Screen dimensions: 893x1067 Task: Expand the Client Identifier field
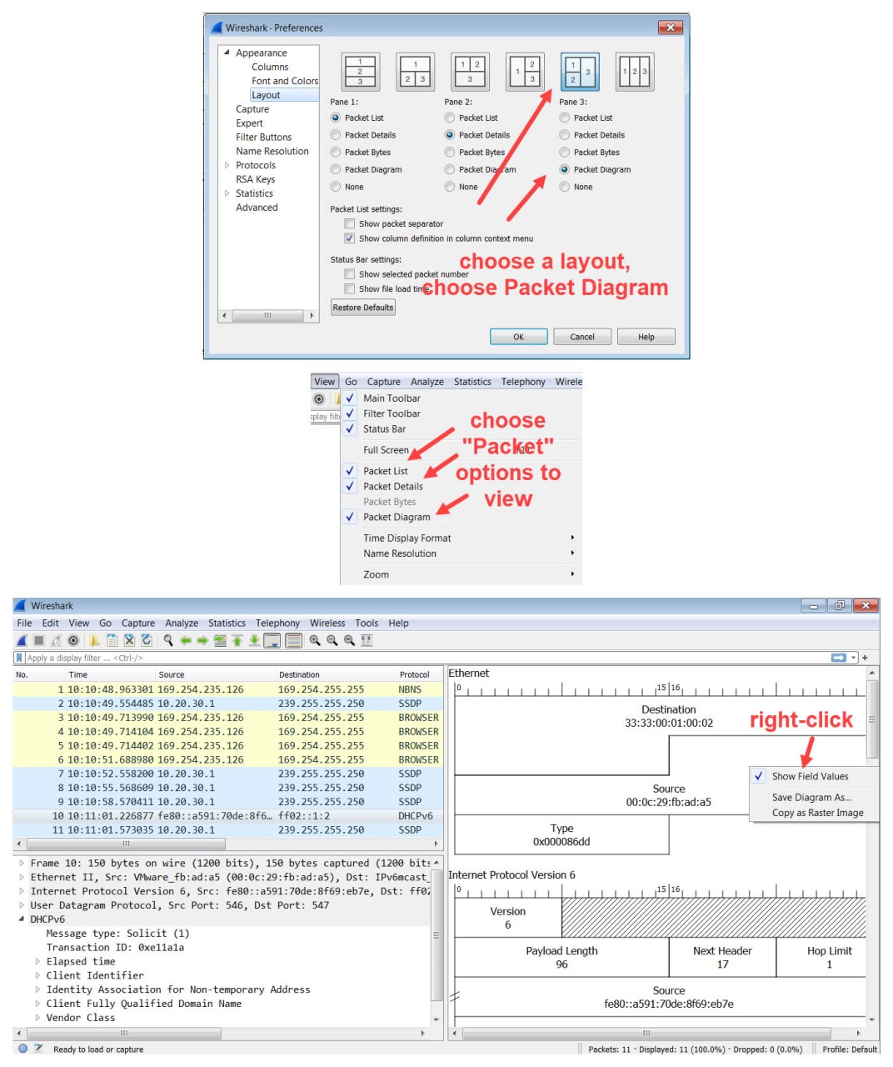37,975
